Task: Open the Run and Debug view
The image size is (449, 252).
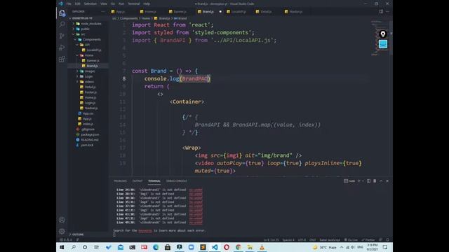Action: pyautogui.click(x=62, y=48)
